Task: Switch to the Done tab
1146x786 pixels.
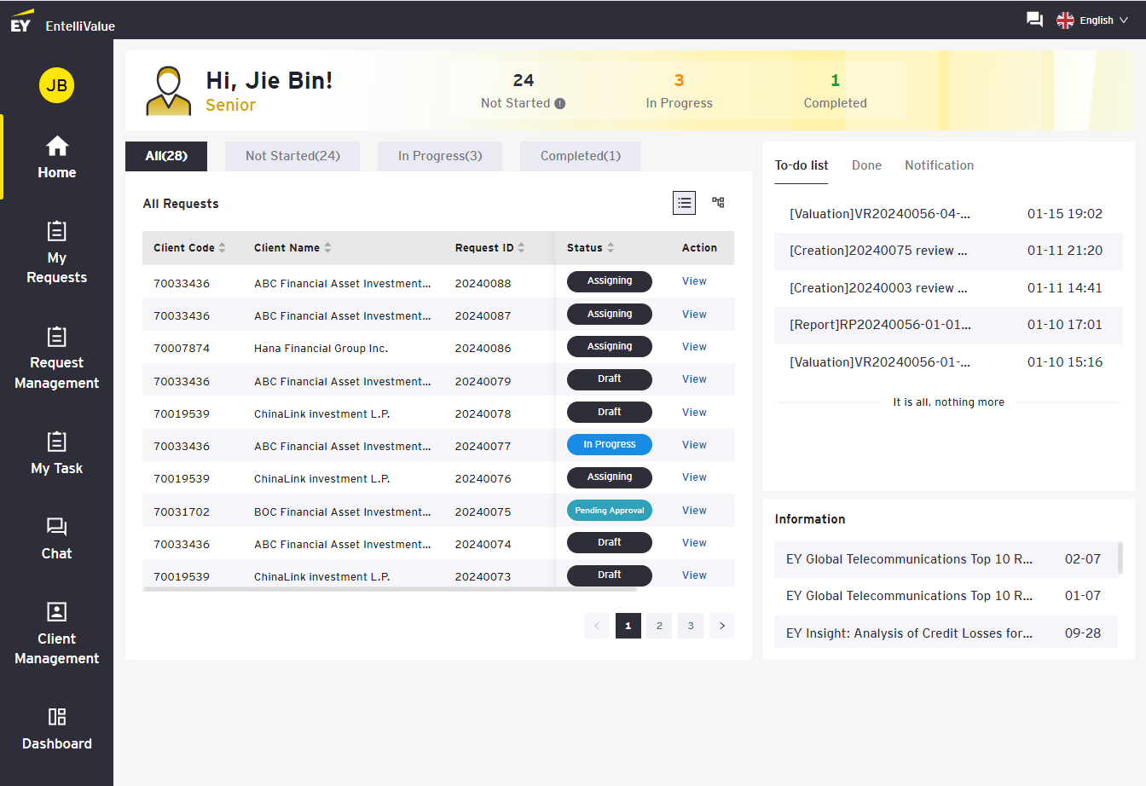Action: [866, 165]
